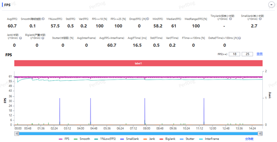Select the red label1 bar

[138, 63]
